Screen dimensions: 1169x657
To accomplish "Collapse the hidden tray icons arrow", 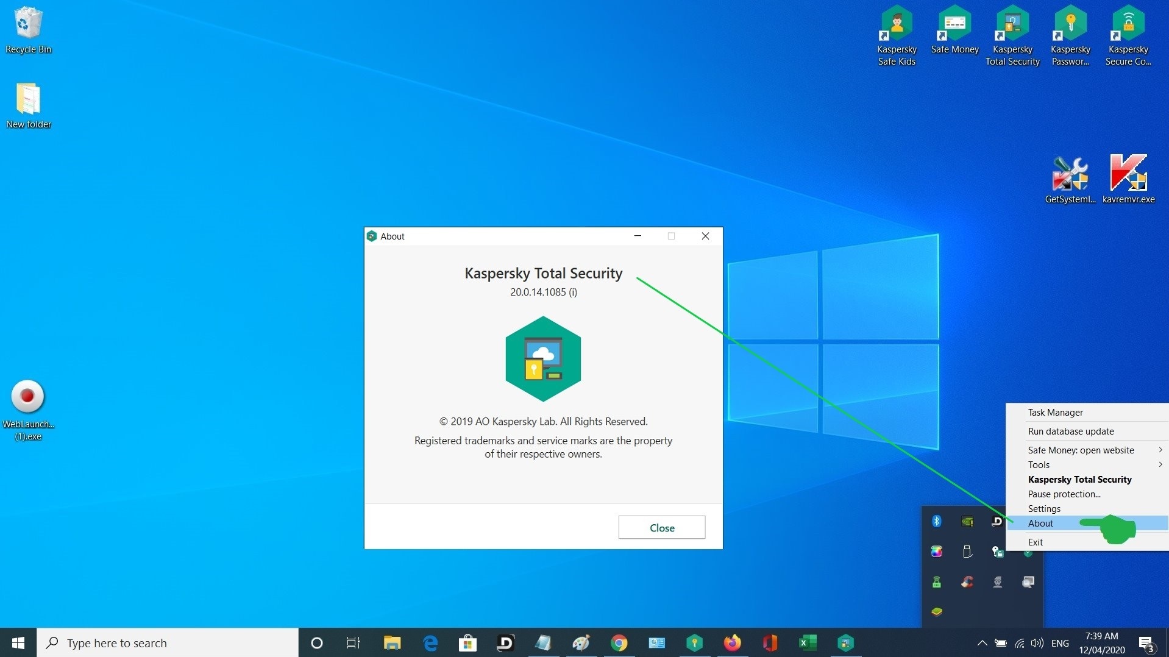I will 982,643.
